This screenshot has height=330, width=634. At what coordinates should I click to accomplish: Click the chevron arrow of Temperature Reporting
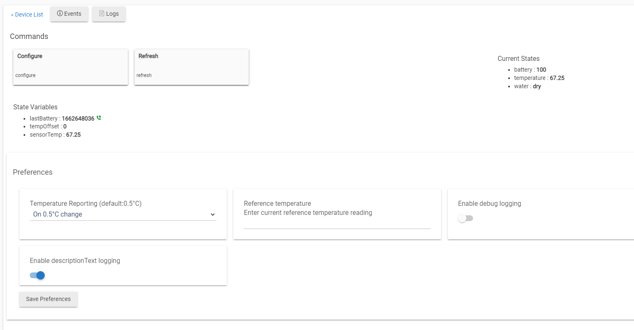(x=213, y=214)
